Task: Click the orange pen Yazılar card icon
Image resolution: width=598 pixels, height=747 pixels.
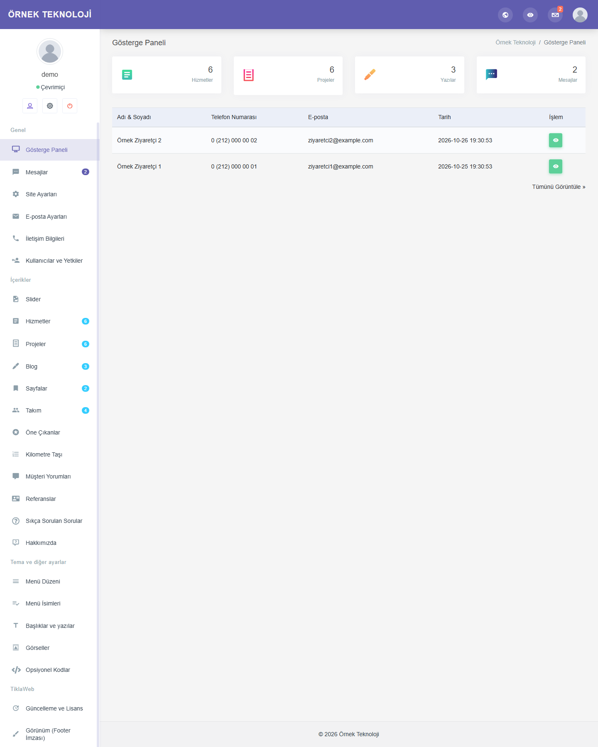Action: pos(370,75)
